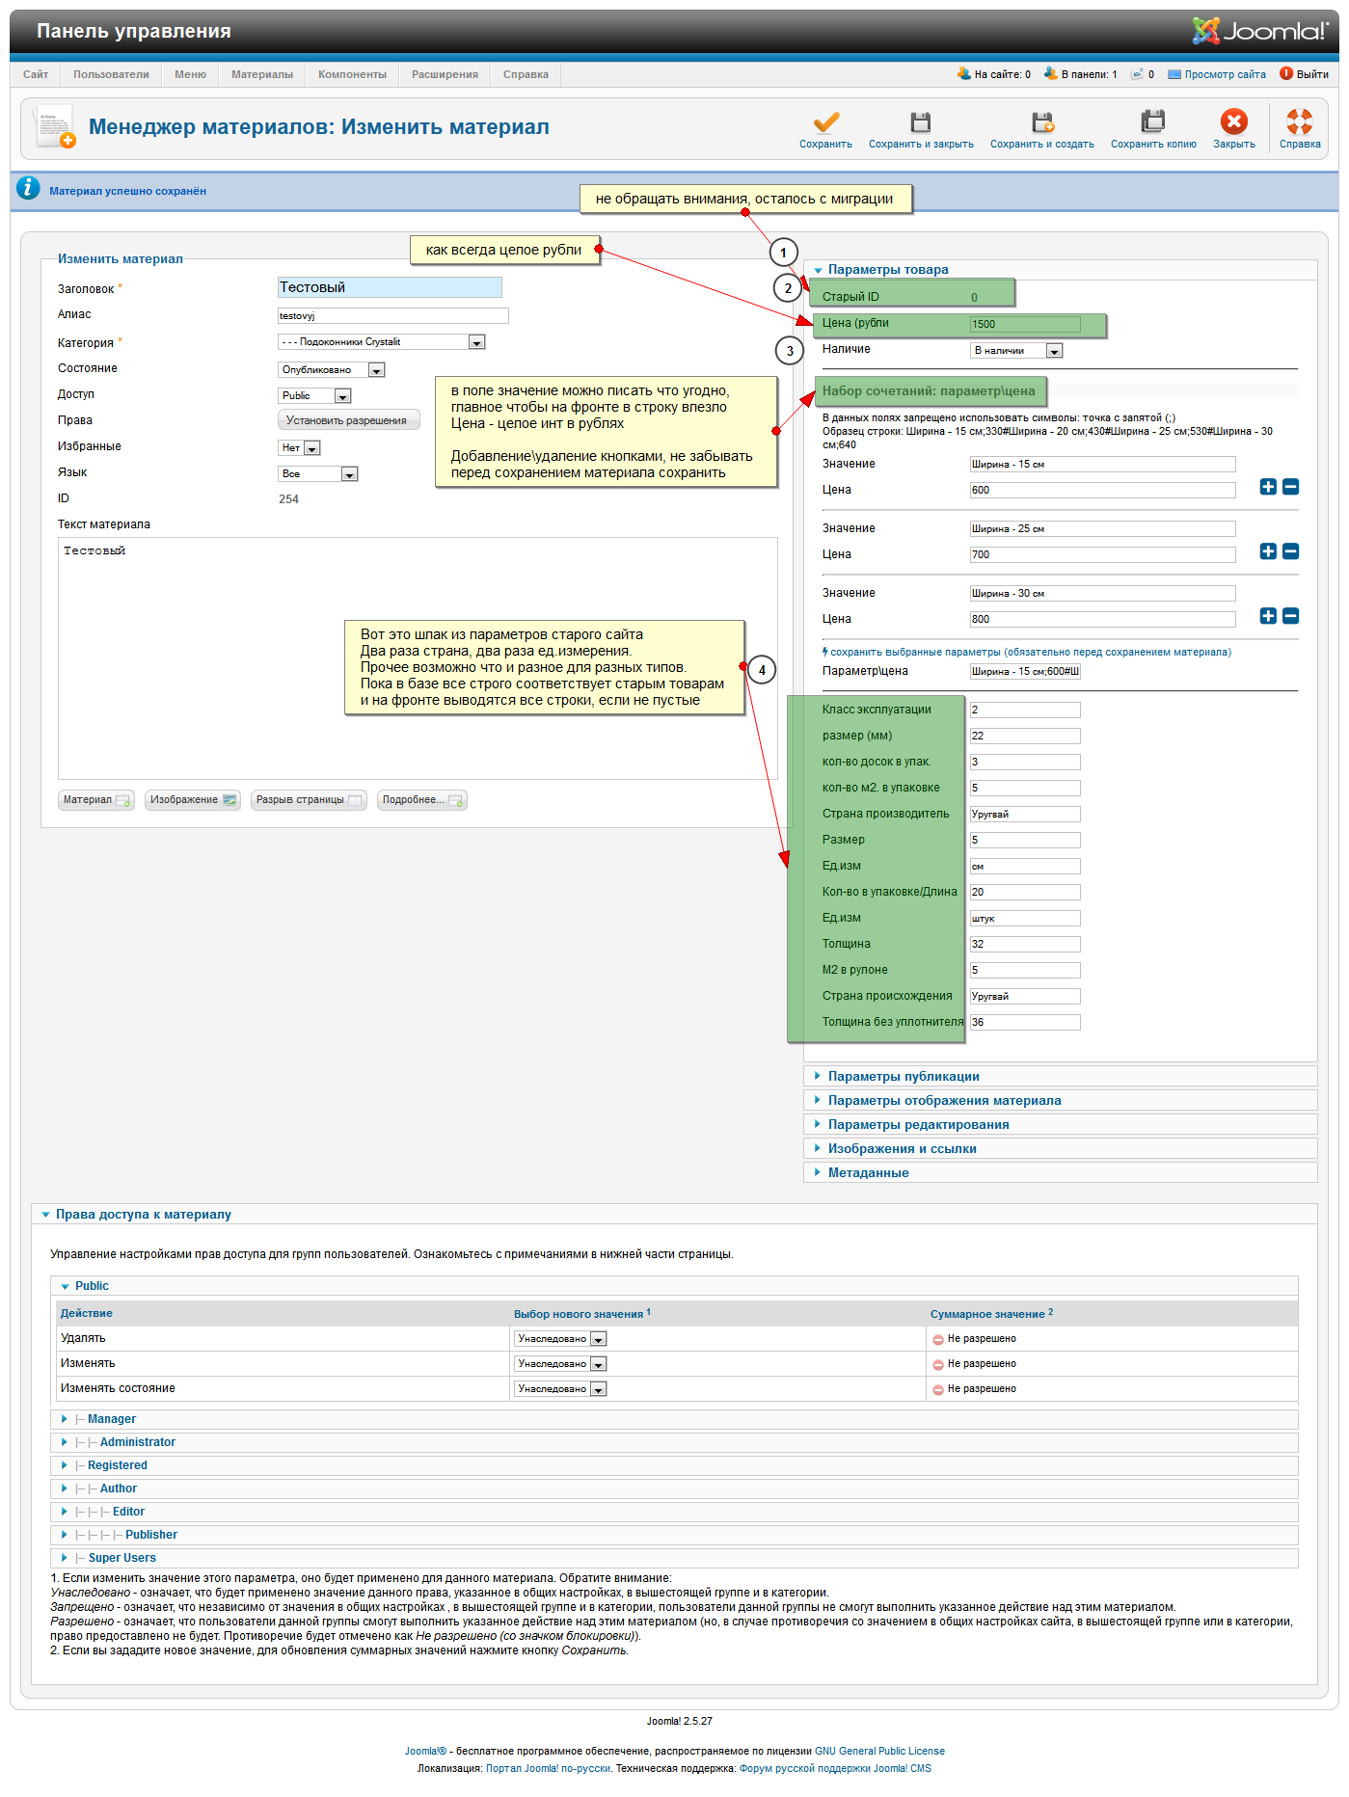This screenshot has height=1797, width=1349.
Task: Open the Доступ dropdown
Action: pos(314,396)
